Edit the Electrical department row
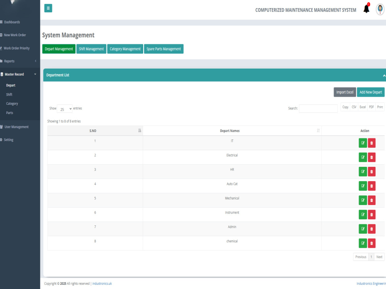Screen dimensions: 386x289 tap(363, 157)
